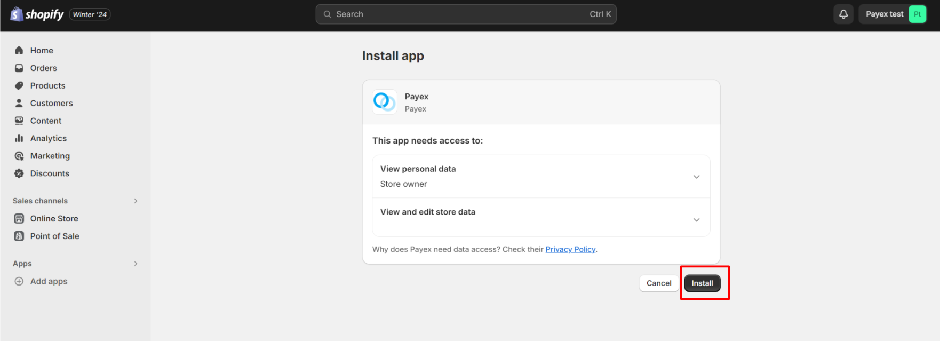The height and width of the screenshot is (341, 940).
Task: Click the Pt account avatar
Action: [917, 14]
